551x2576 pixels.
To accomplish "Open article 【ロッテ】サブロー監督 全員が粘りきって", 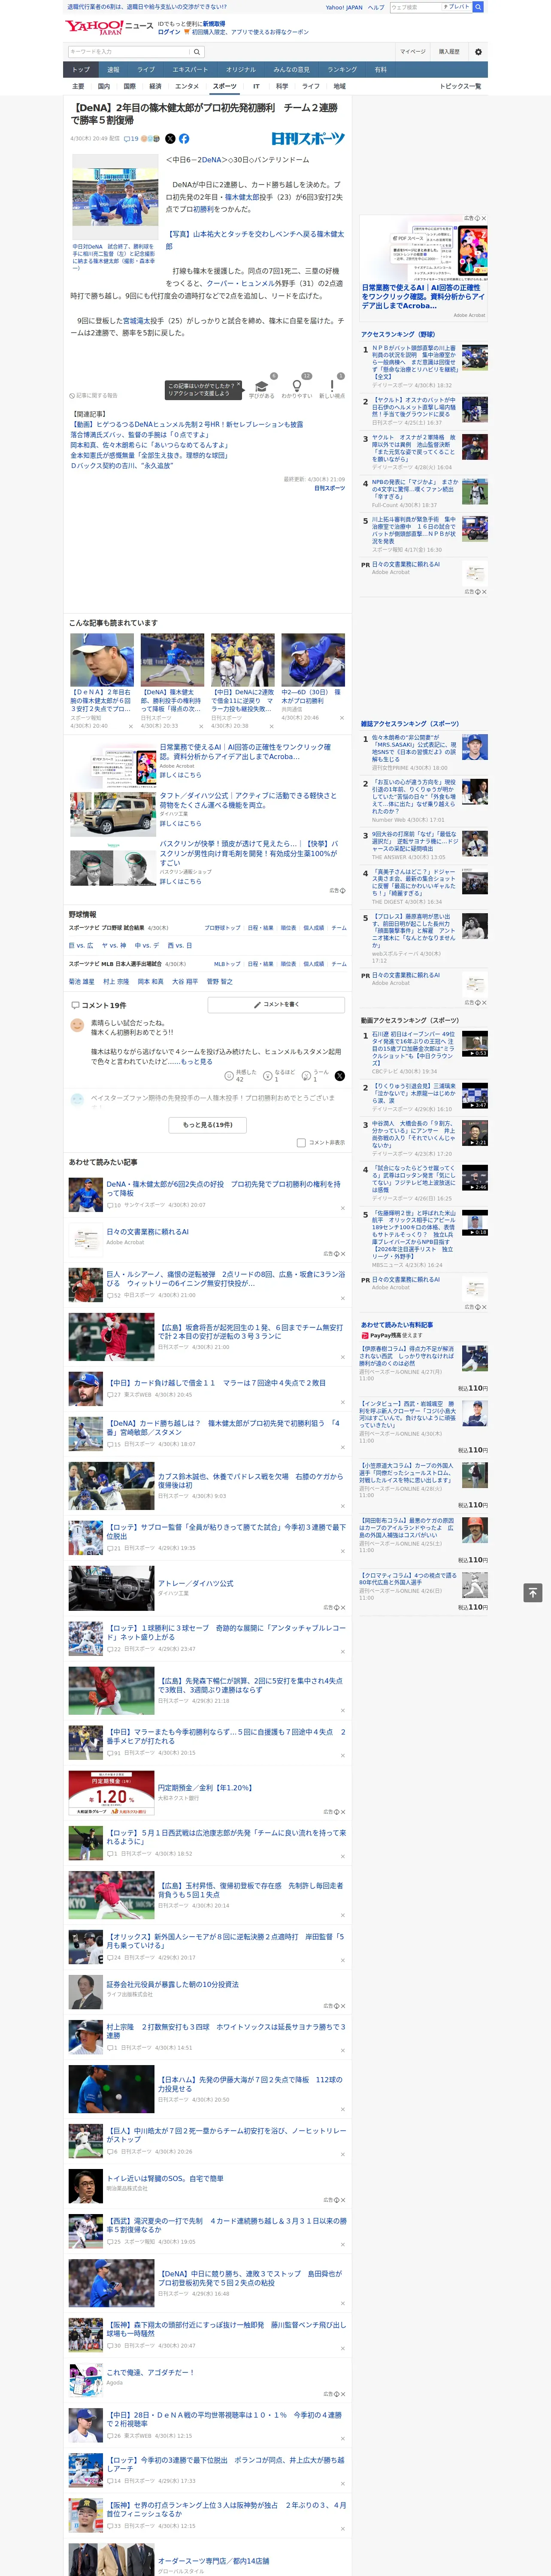I will (226, 1532).
